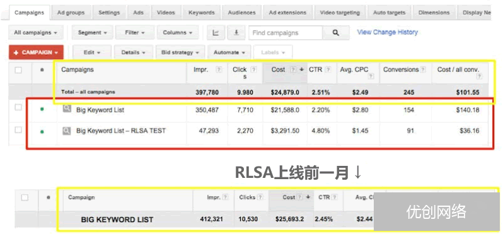The image size is (503, 234).
Task: Switch to the Ad groups tab
Action: [x=71, y=13]
